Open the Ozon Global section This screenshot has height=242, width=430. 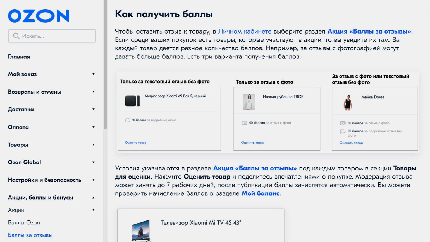pos(25,162)
